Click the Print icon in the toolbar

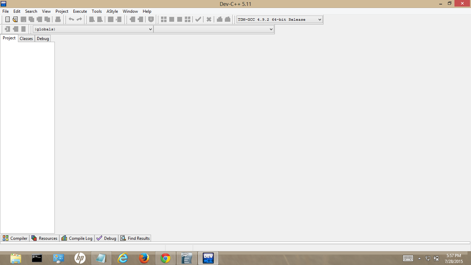coord(58,19)
